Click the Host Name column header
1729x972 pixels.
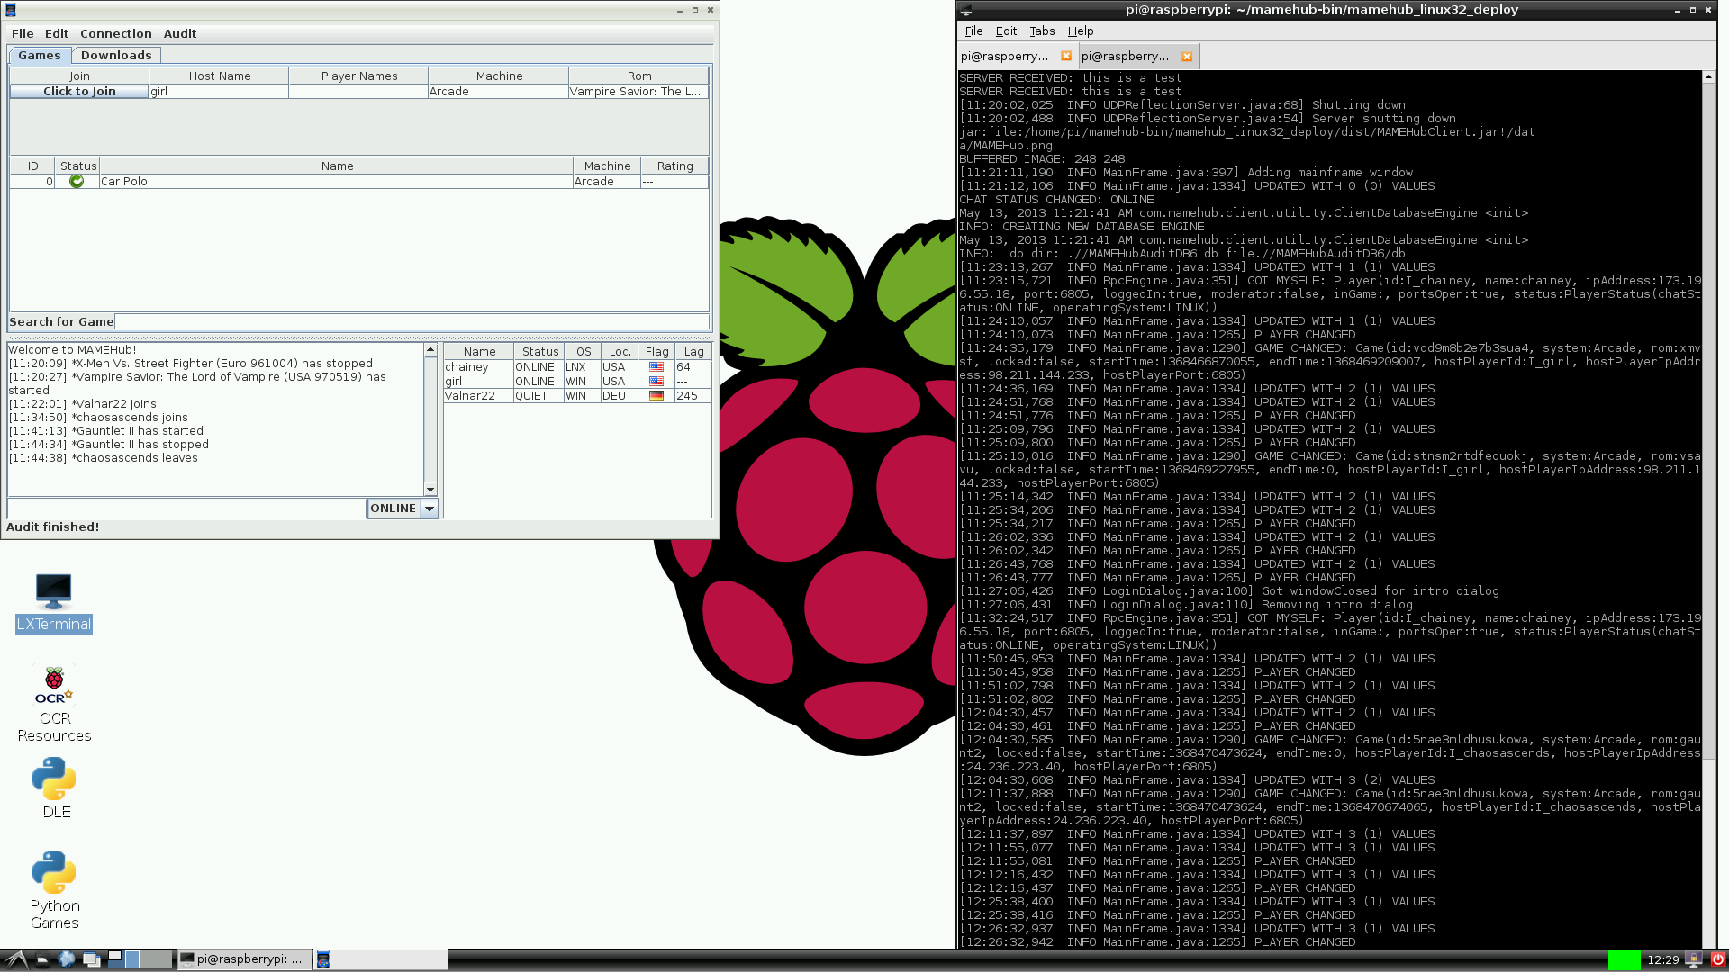(220, 76)
